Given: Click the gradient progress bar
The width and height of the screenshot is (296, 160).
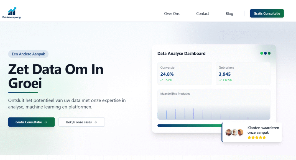Looking at the screenshot, I should point(190,126).
